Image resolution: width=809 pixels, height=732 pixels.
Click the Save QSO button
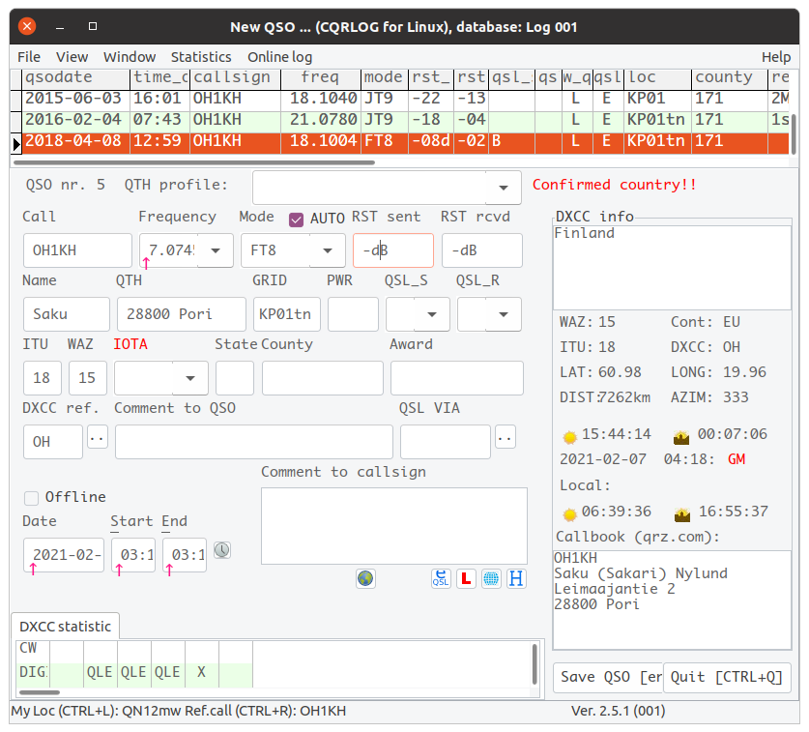point(608,677)
